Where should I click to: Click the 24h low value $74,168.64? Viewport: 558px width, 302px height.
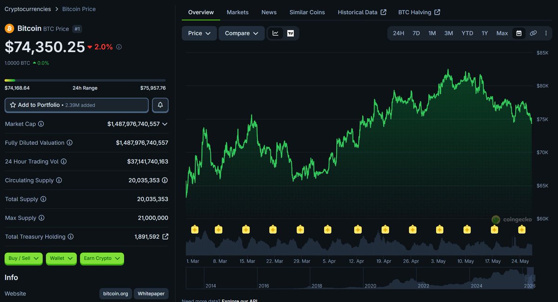click(x=17, y=88)
